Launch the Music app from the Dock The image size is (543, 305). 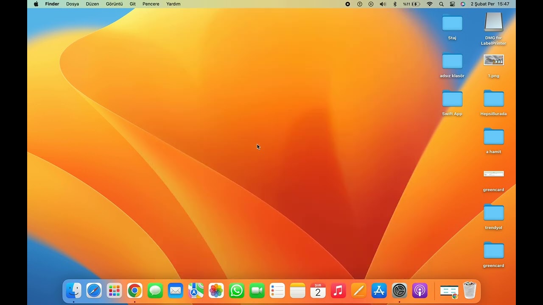pyautogui.click(x=338, y=291)
